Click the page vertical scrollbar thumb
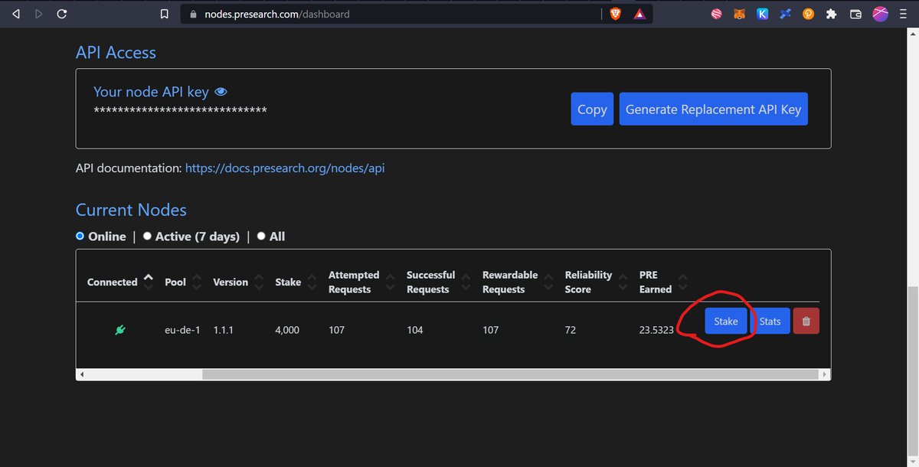This screenshot has height=467, width=919. 913,371
